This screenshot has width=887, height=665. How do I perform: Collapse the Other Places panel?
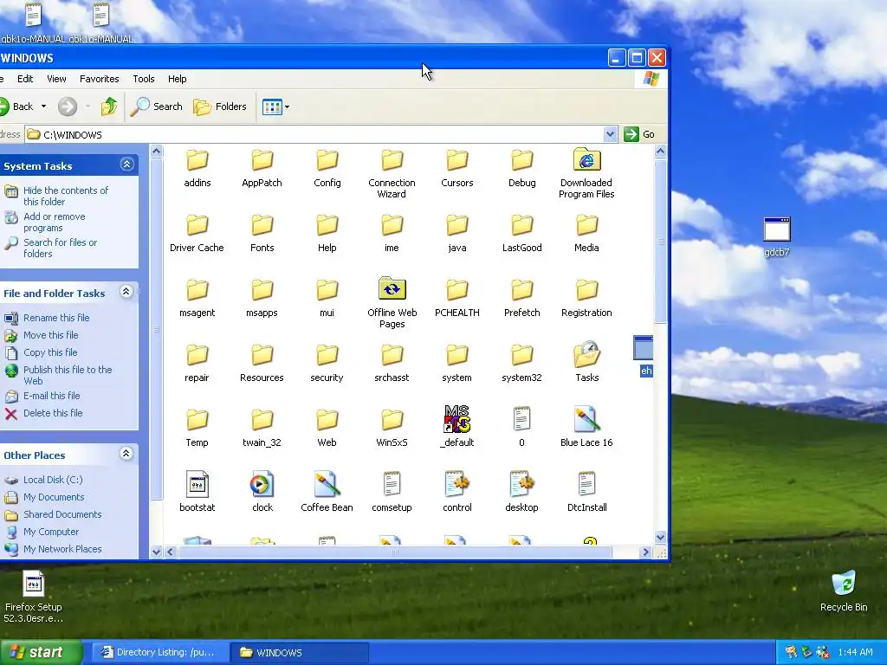pos(126,454)
